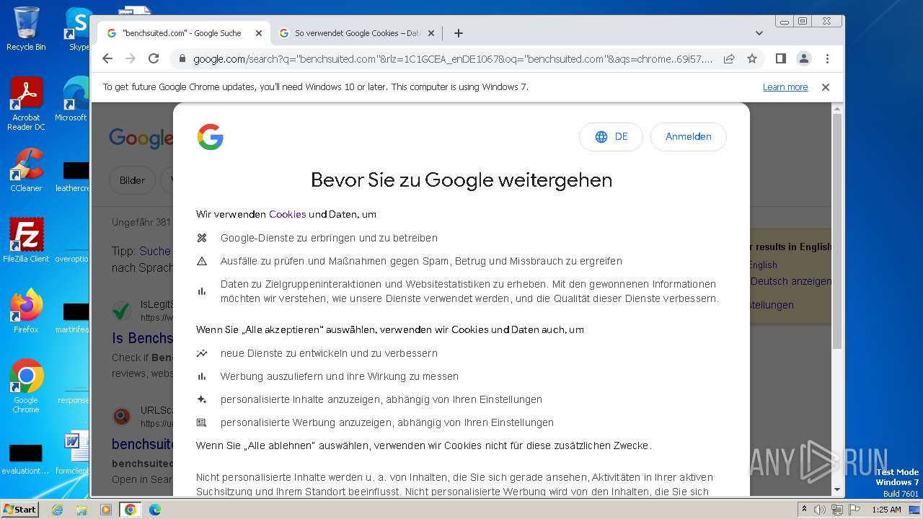This screenshot has height=519, width=923.
Task: Click the address bar URL field
Action: 452,59
